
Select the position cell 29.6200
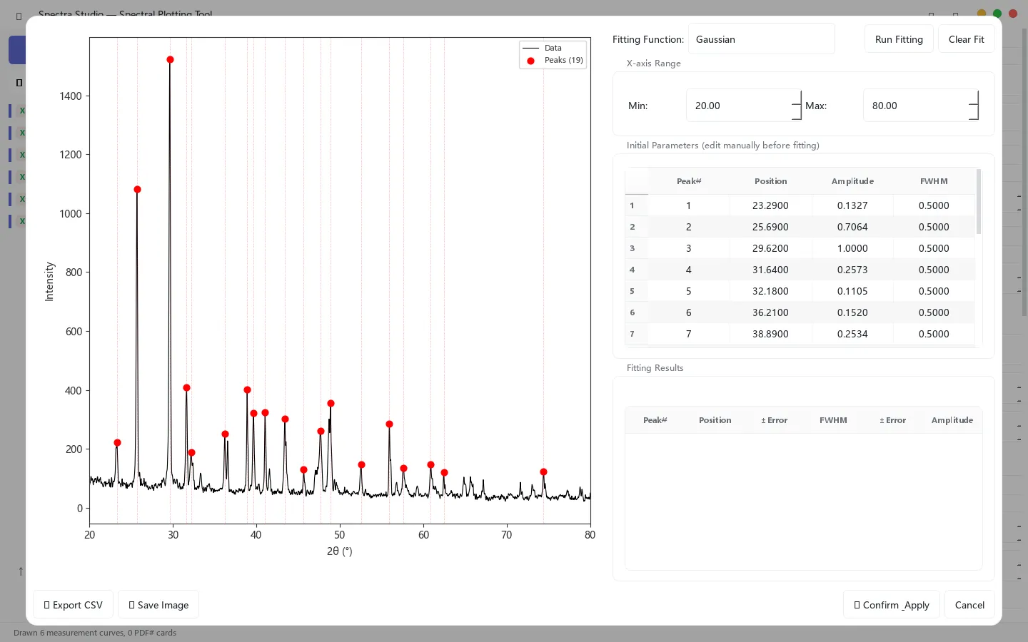coord(770,248)
